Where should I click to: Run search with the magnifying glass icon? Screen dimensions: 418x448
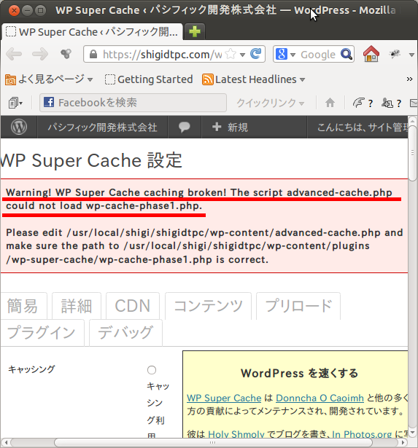click(x=347, y=54)
